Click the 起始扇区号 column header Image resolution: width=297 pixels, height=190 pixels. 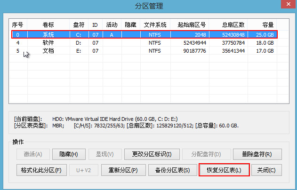190,25
